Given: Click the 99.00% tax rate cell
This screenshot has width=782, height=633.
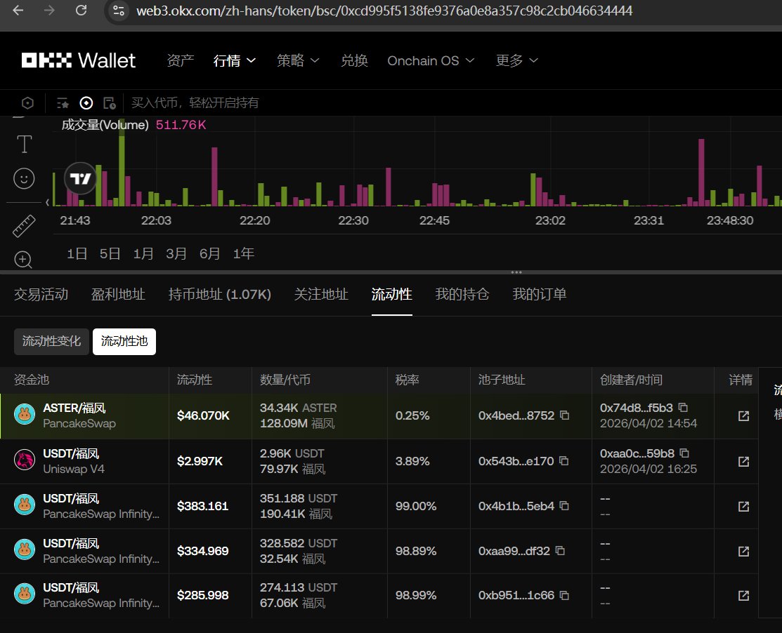Looking at the screenshot, I should tap(416, 507).
